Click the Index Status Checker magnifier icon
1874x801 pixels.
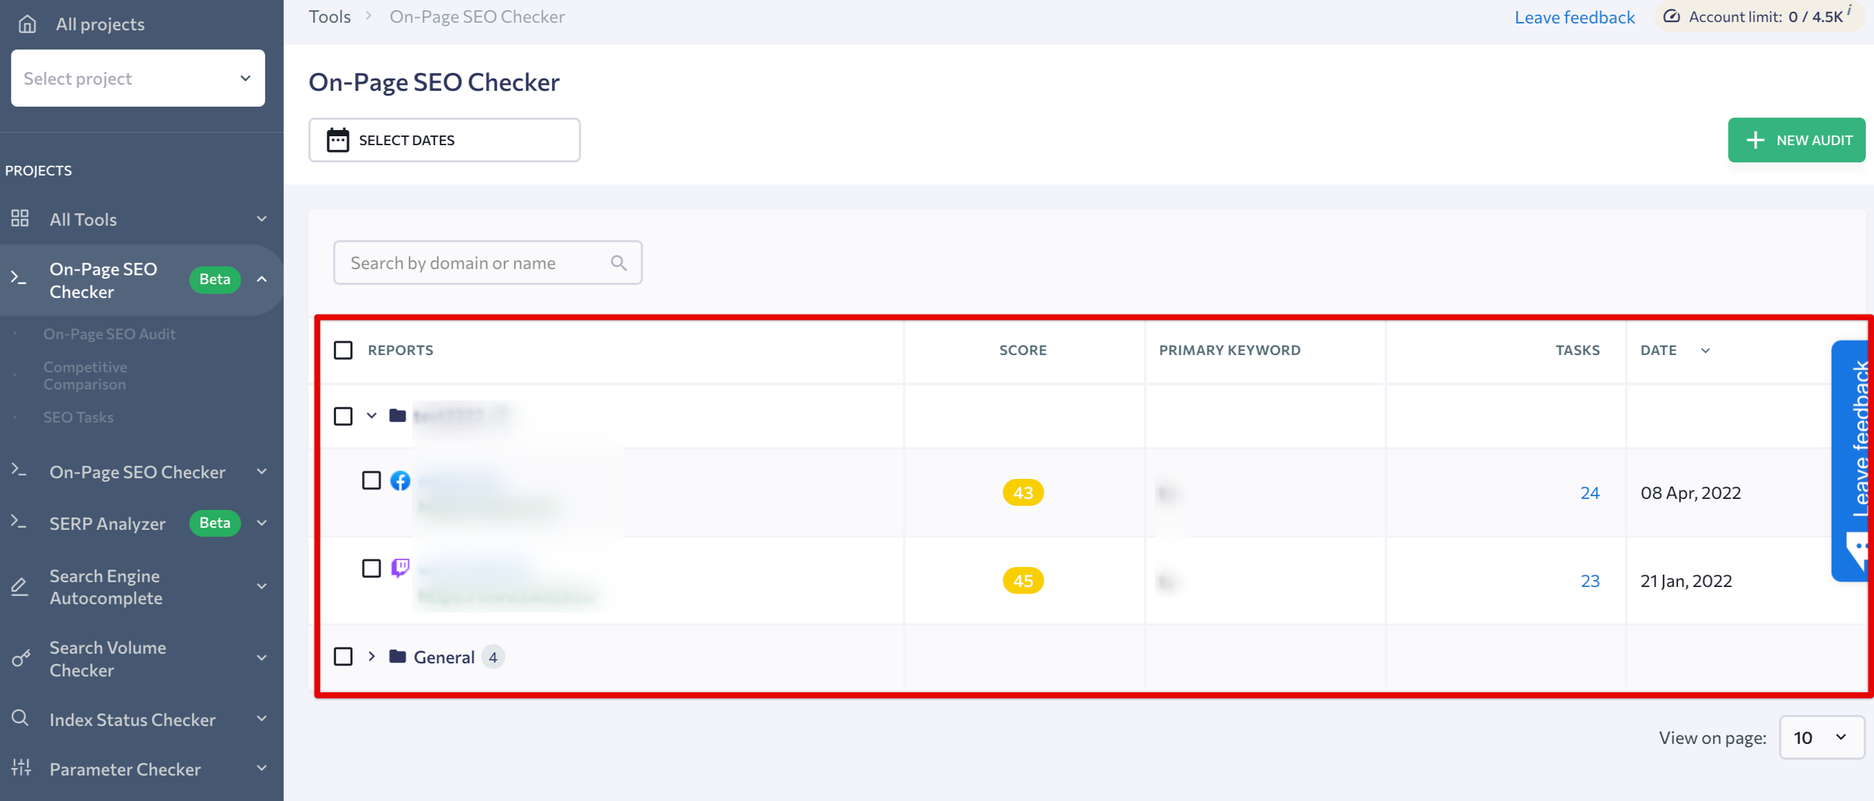[x=20, y=718]
